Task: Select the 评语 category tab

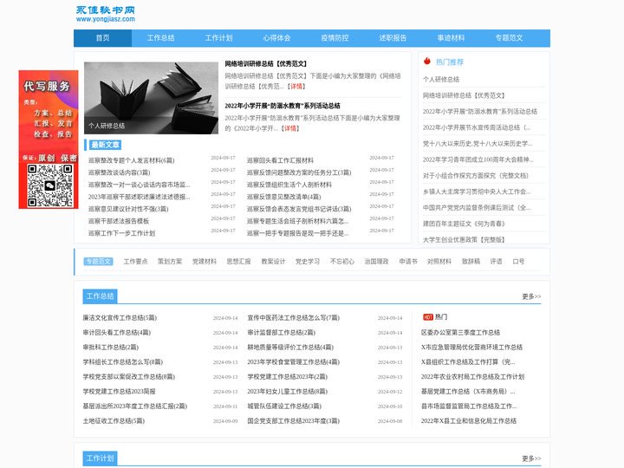Action: coord(497,262)
